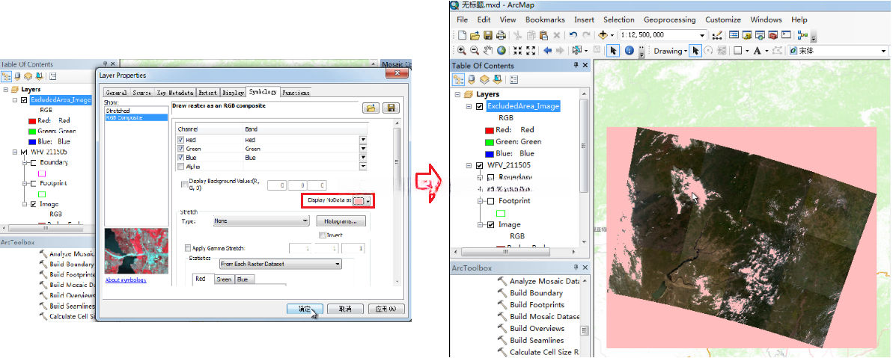
Task: Select Stretched in the Show list
Action: 118,111
